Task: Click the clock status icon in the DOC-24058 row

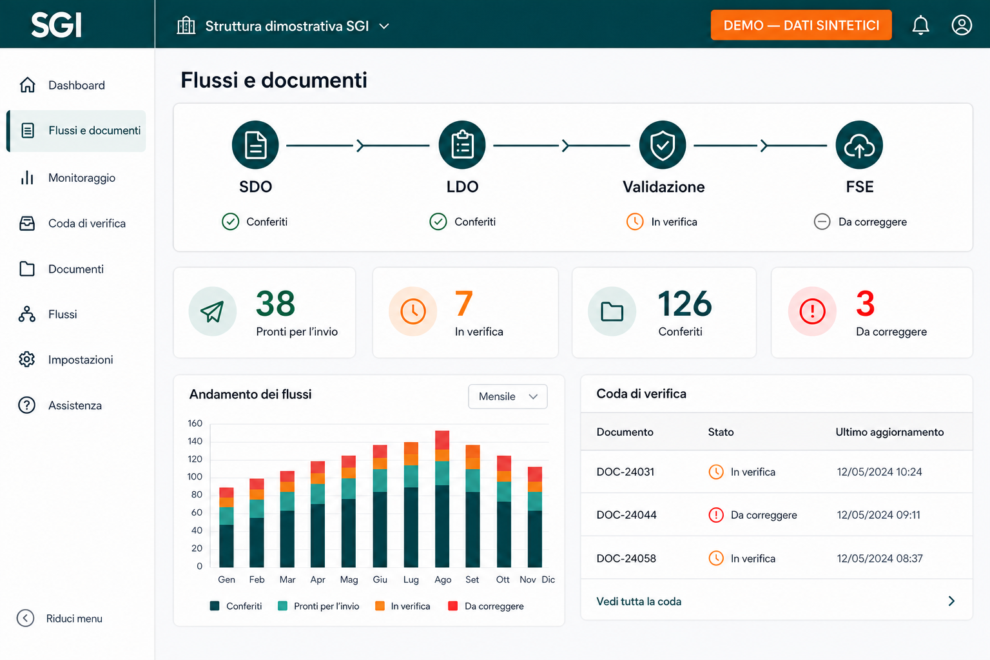Action: [x=716, y=558]
